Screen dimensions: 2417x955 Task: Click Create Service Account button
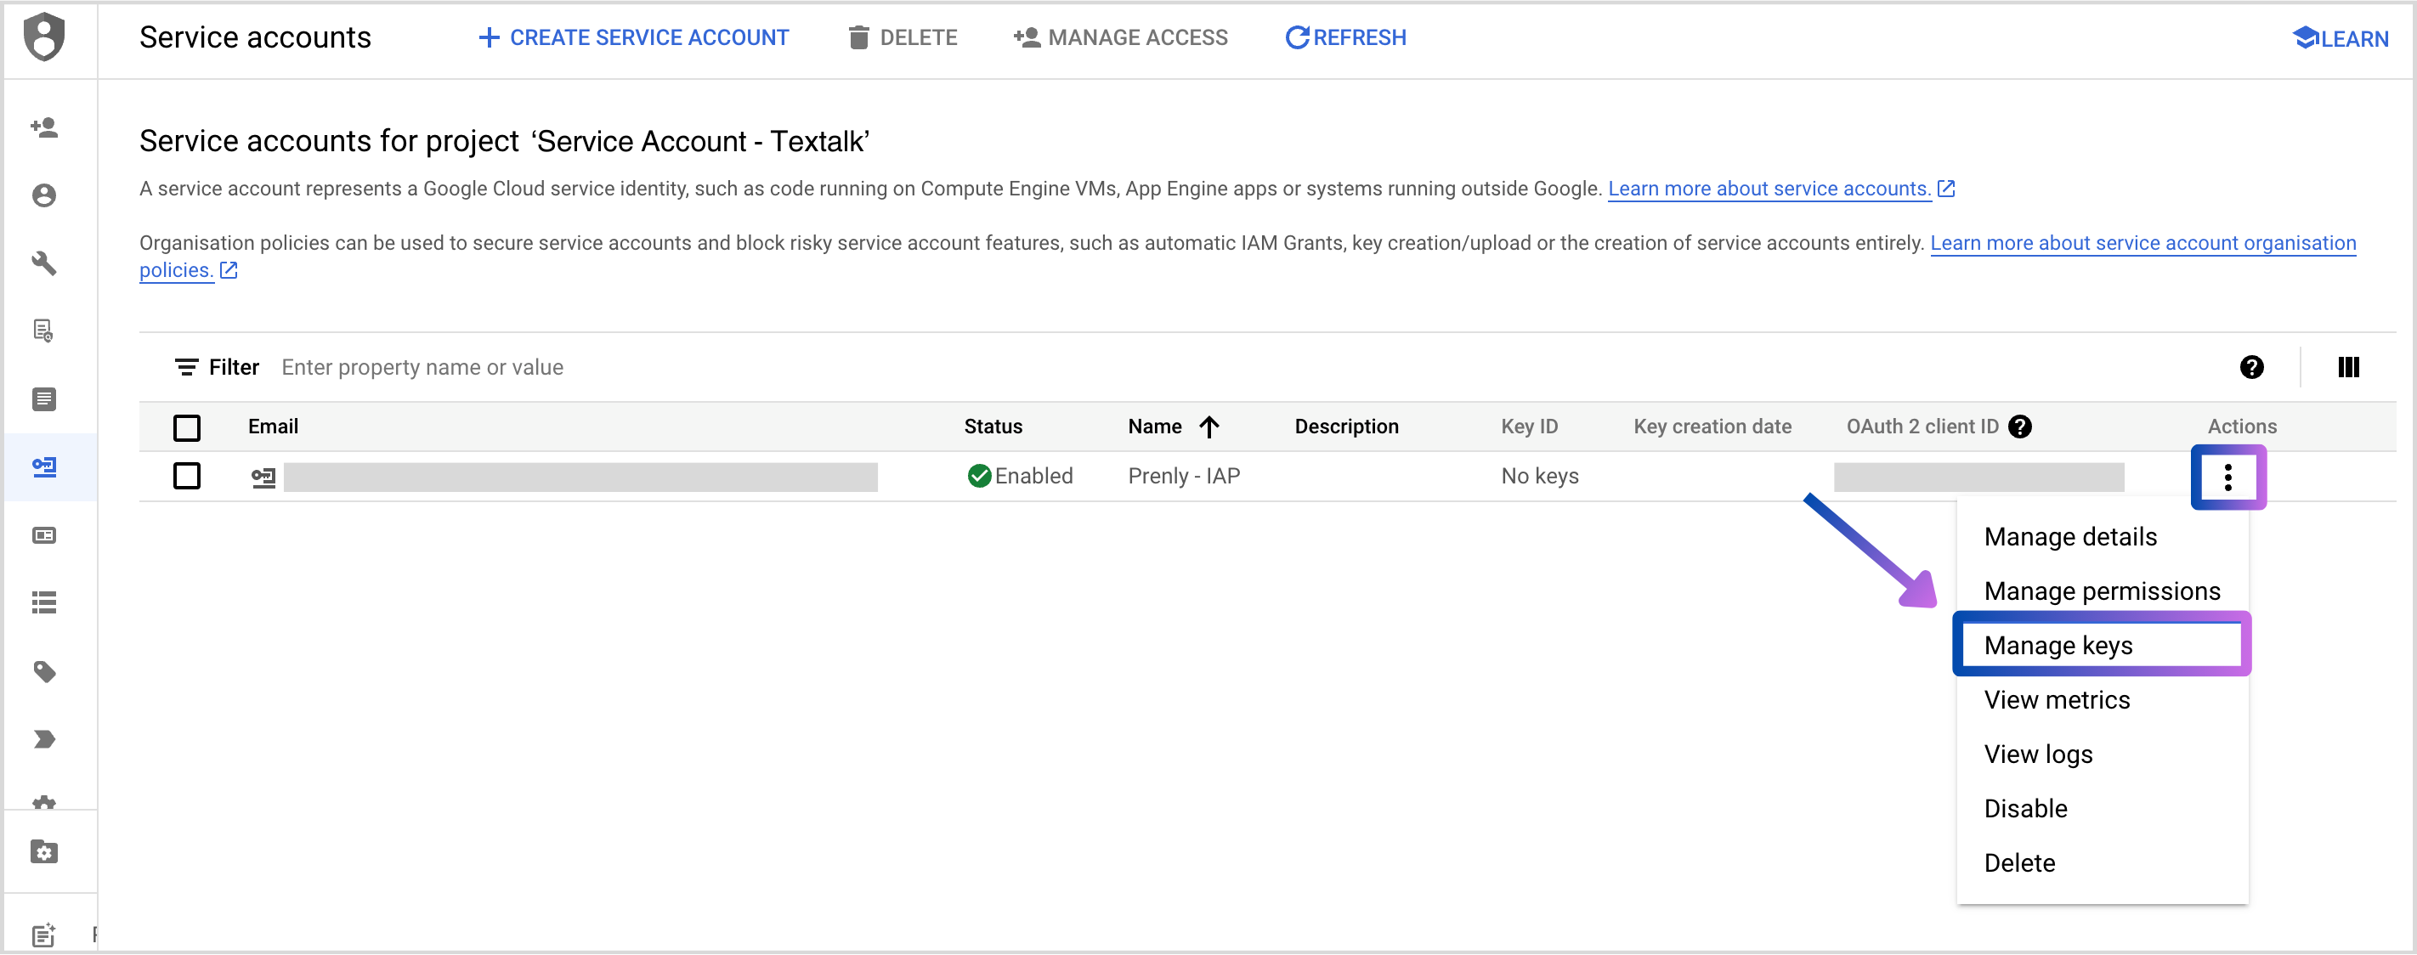(634, 37)
